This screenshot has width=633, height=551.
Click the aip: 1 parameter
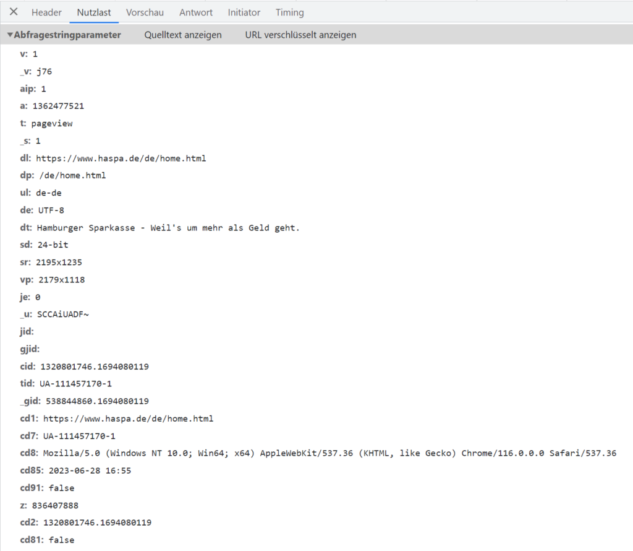[33, 89]
